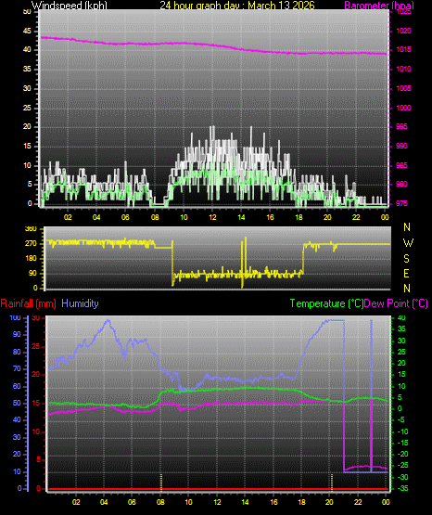Click the "Rainfall (mm)" legend label

(x=28, y=303)
